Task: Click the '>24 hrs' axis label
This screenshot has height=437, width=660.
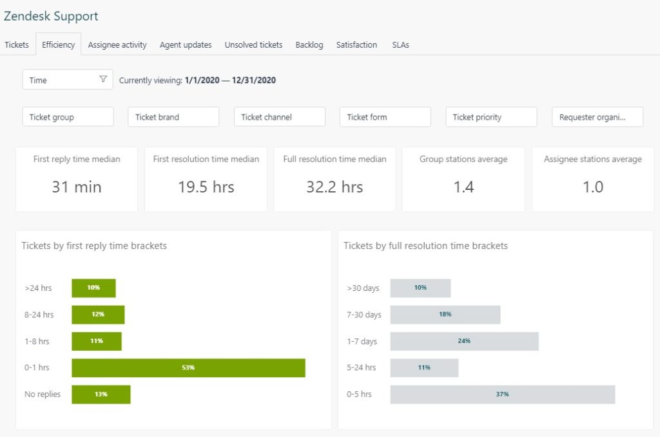Action: click(x=38, y=288)
